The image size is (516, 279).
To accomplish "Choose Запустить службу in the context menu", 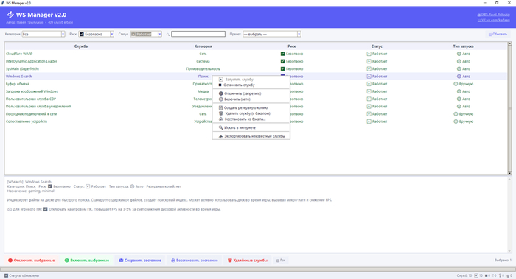I will point(251,80).
